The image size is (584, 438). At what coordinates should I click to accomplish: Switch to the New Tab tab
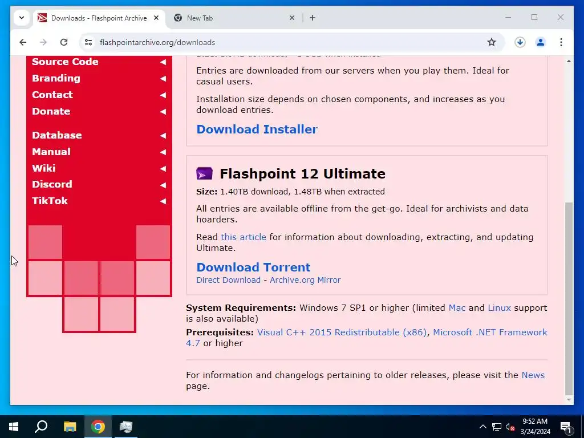click(234, 18)
